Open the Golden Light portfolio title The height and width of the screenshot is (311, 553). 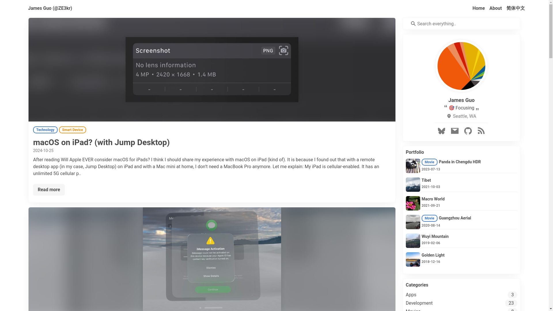click(x=433, y=255)
